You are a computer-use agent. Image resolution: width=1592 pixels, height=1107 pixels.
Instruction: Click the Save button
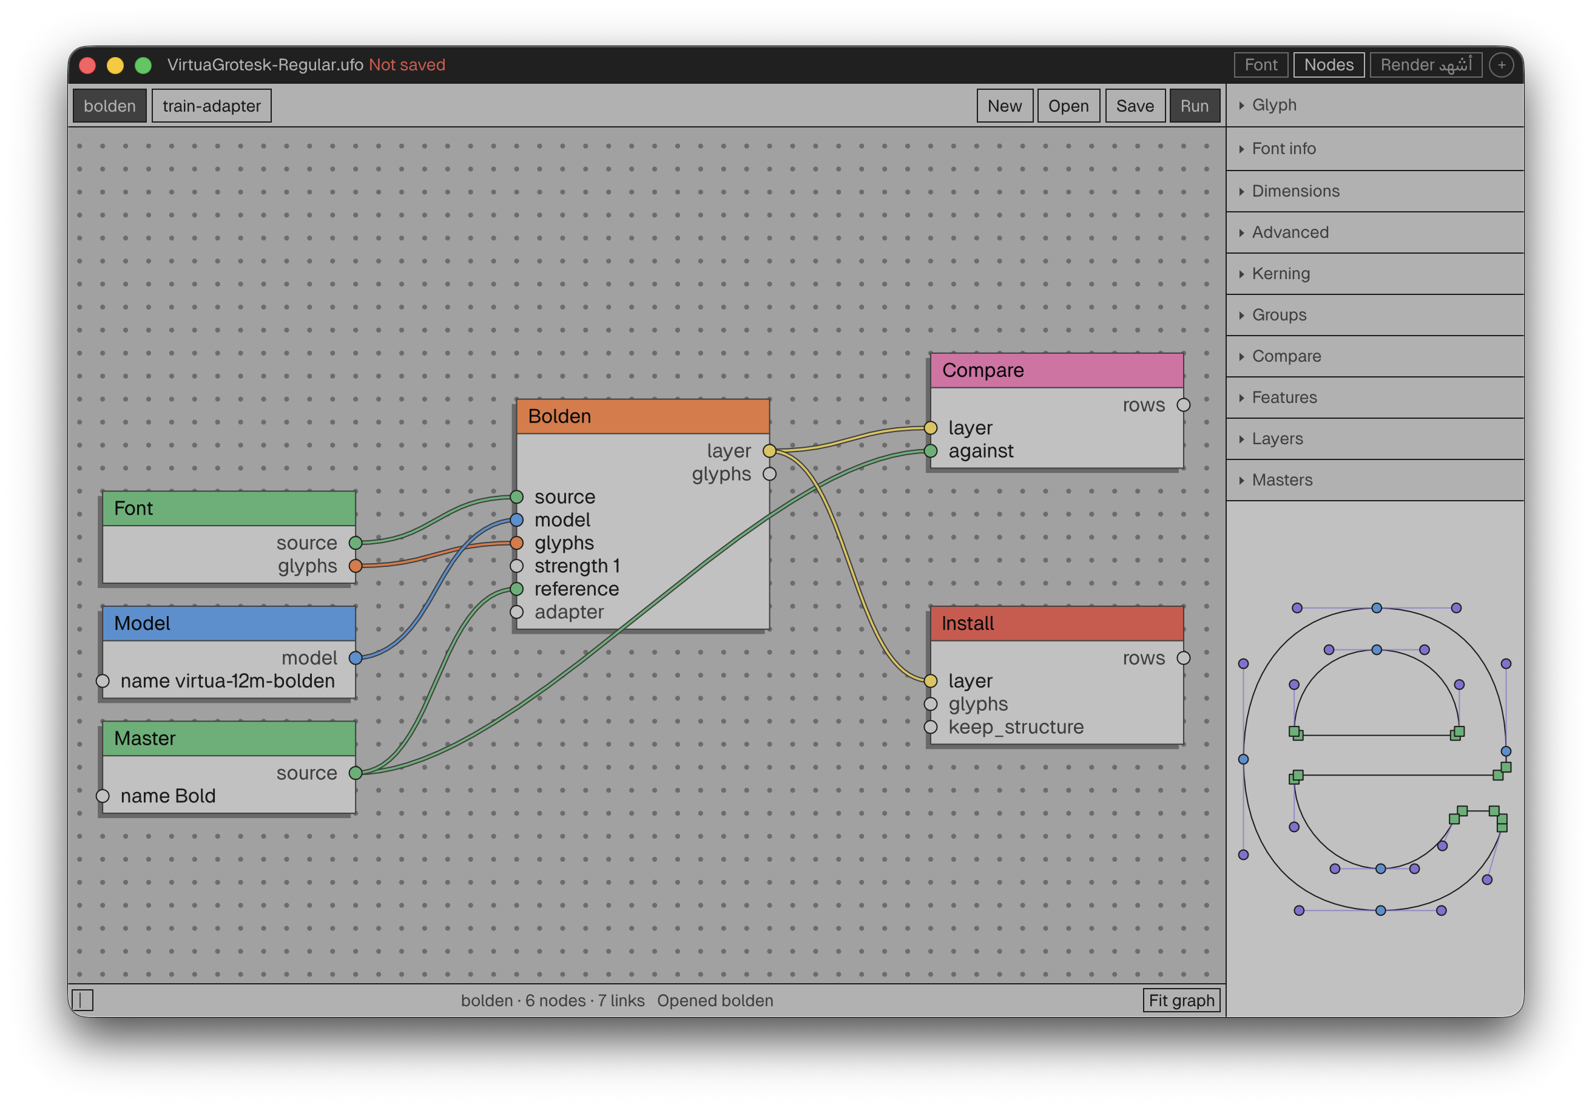click(x=1135, y=106)
